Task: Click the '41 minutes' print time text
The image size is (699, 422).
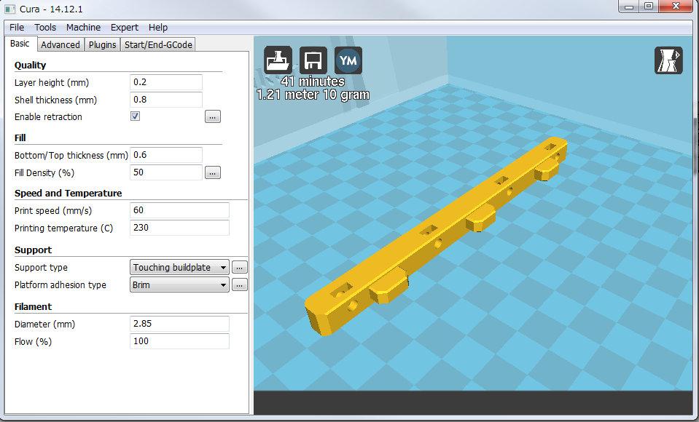Action: pyautogui.click(x=313, y=81)
